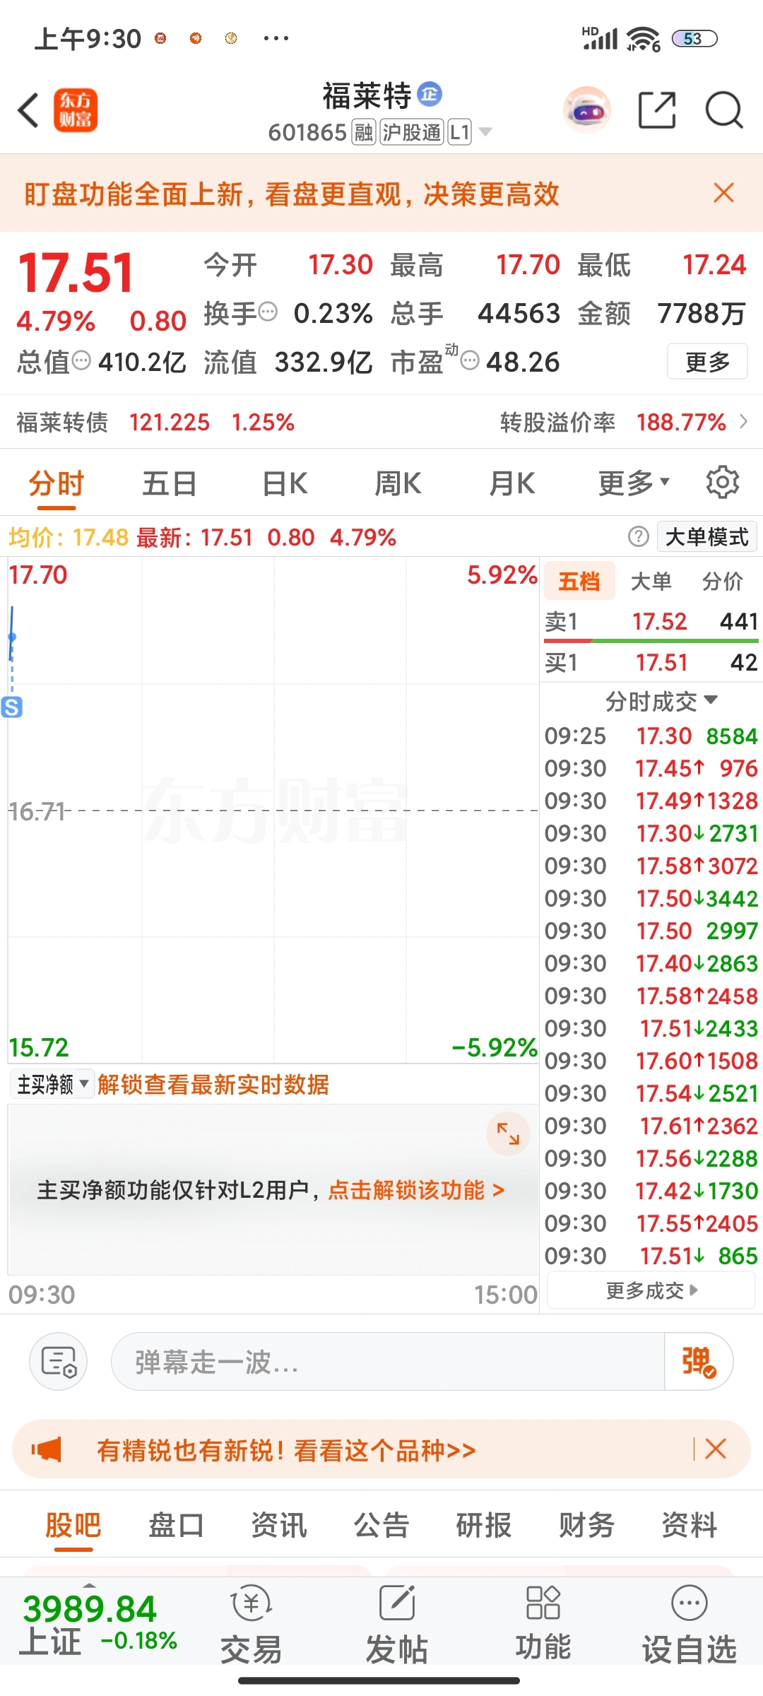Open the search magnifier icon
Screen dimensions: 763x1696
point(724,110)
